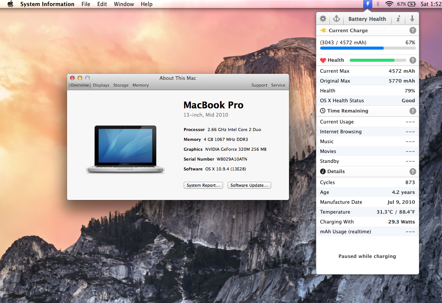Viewport: 442px width, 303px height.
Task: Open the Wi-Fi status menu
Action: point(389,4)
